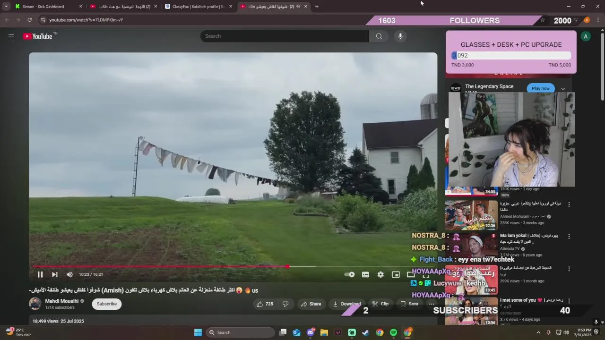Bookmark this page with the star icon

click(543, 20)
